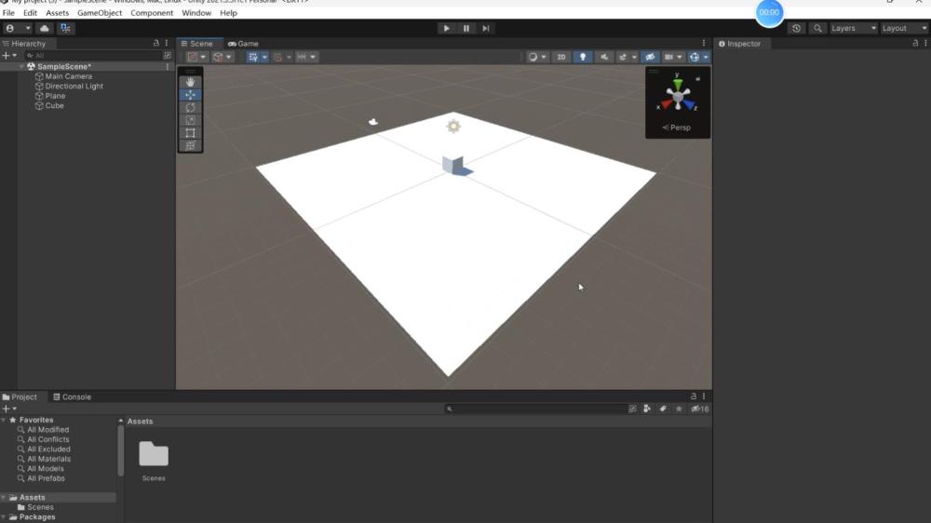This screenshot has height=523, width=931.
Task: Click the scene orientation gizmo's green Y axis
Action: pyautogui.click(x=678, y=82)
